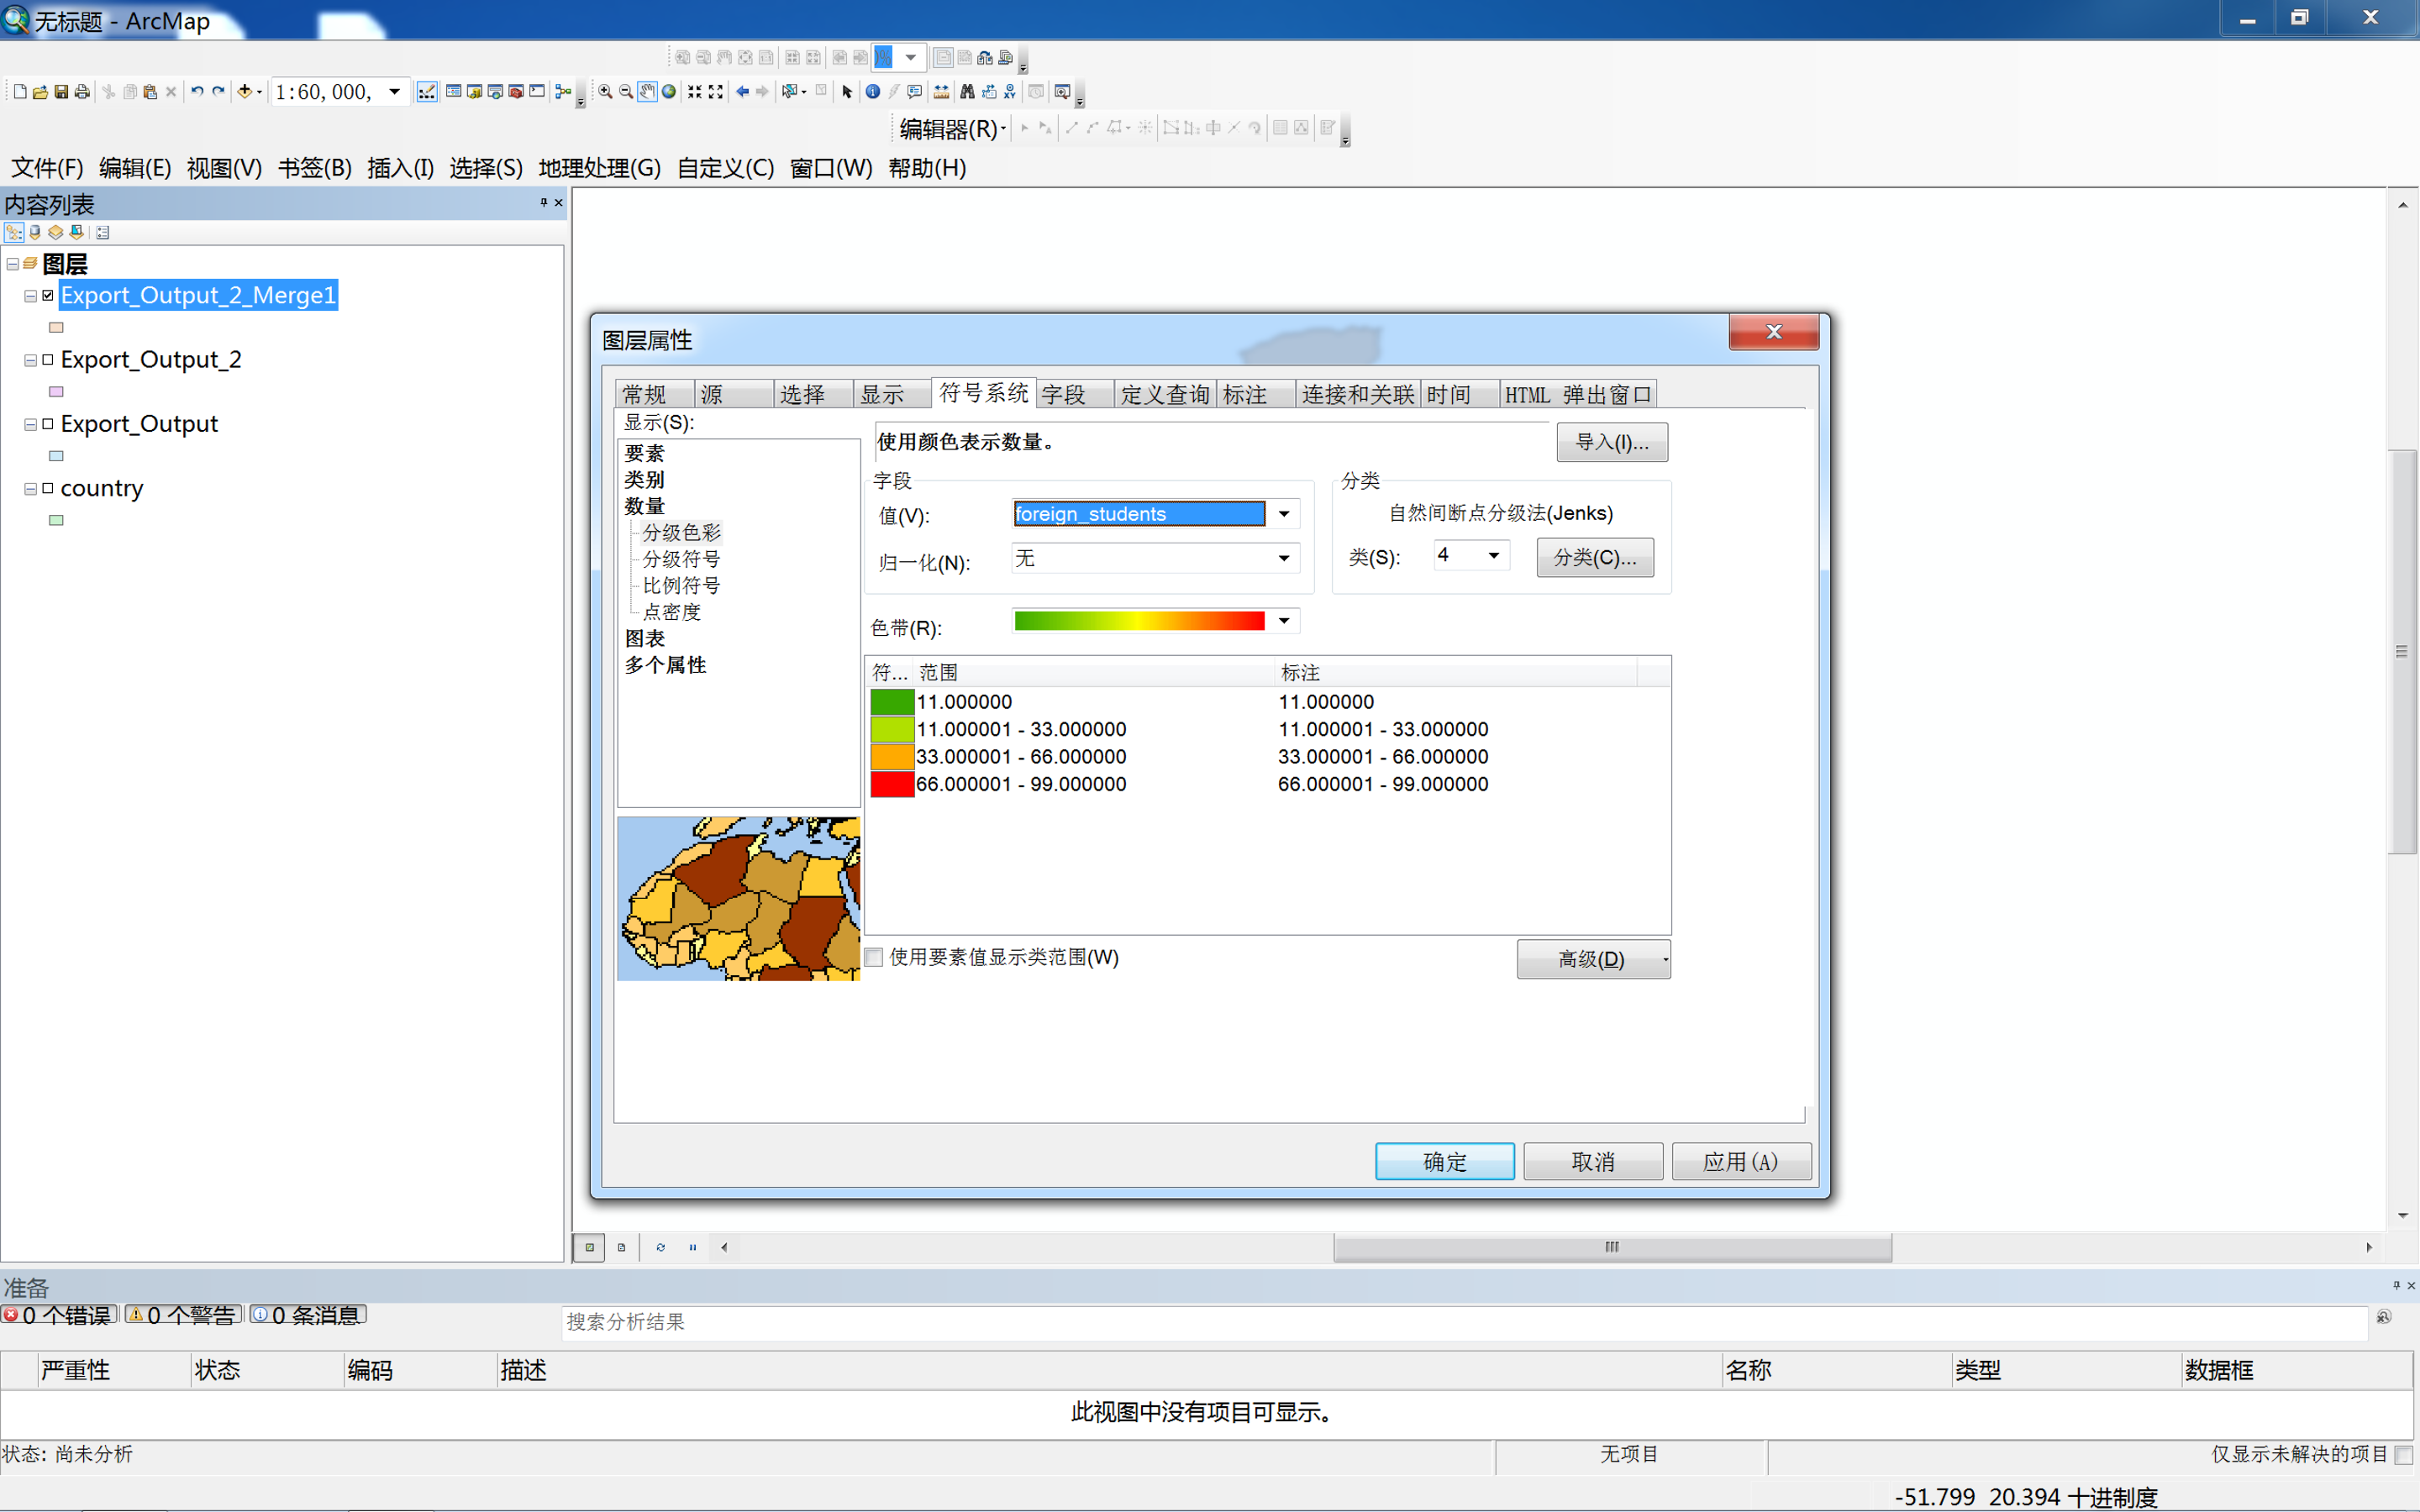Open the foreign_students value field dropdown
Image resolution: width=2420 pixels, height=1512 pixels.
tap(1284, 514)
